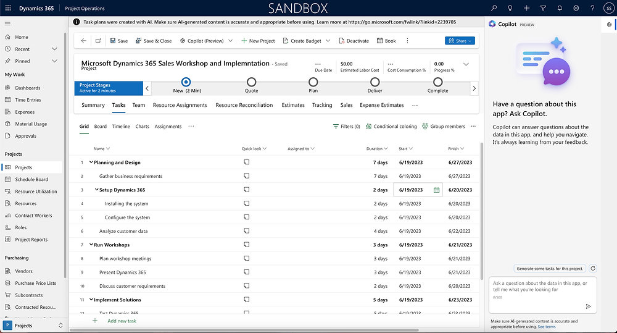The height and width of the screenshot is (333, 617).
Task: Click into the Copilot question input box
Action: (542, 295)
